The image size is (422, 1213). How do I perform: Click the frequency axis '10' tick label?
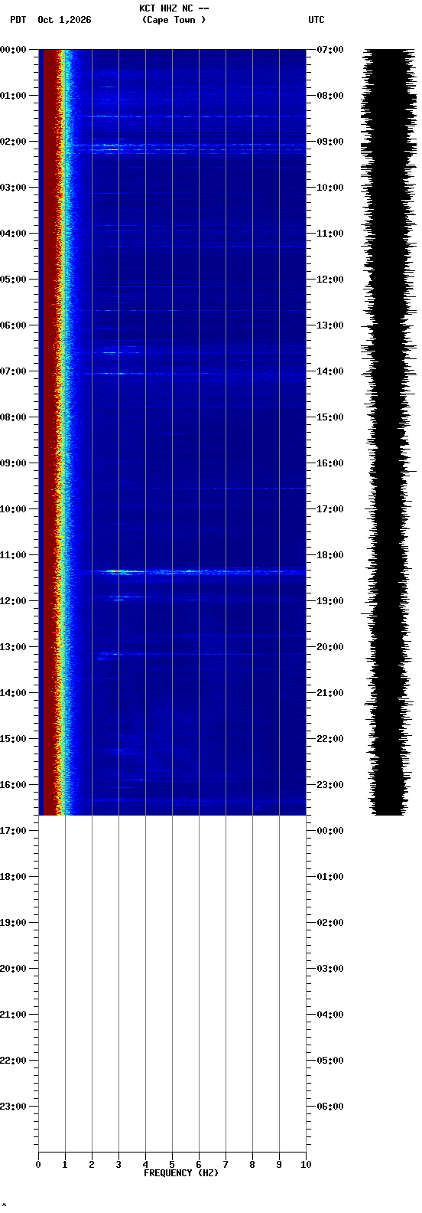[x=306, y=1165]
